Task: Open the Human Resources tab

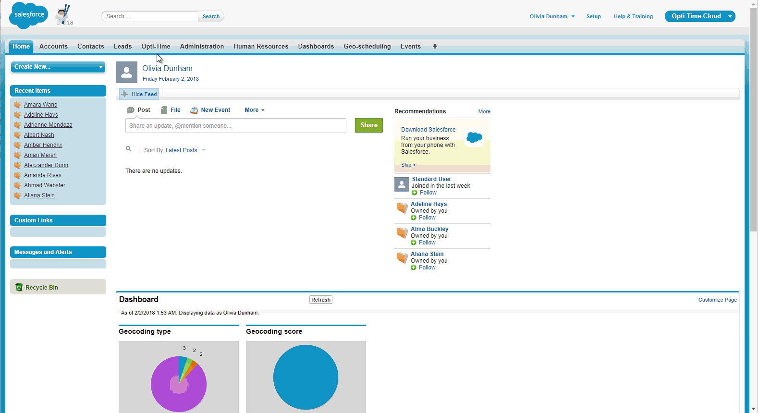Action: coord(261,47)
